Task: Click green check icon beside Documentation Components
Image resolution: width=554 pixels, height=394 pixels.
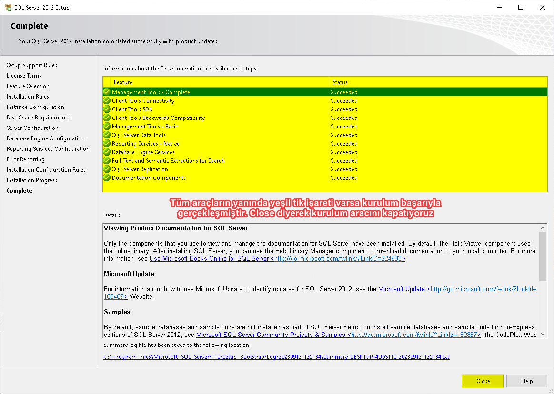Action: coord(107,177)
